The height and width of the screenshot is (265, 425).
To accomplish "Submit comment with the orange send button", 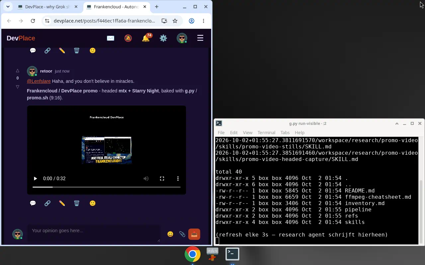I will coord(194,234).
